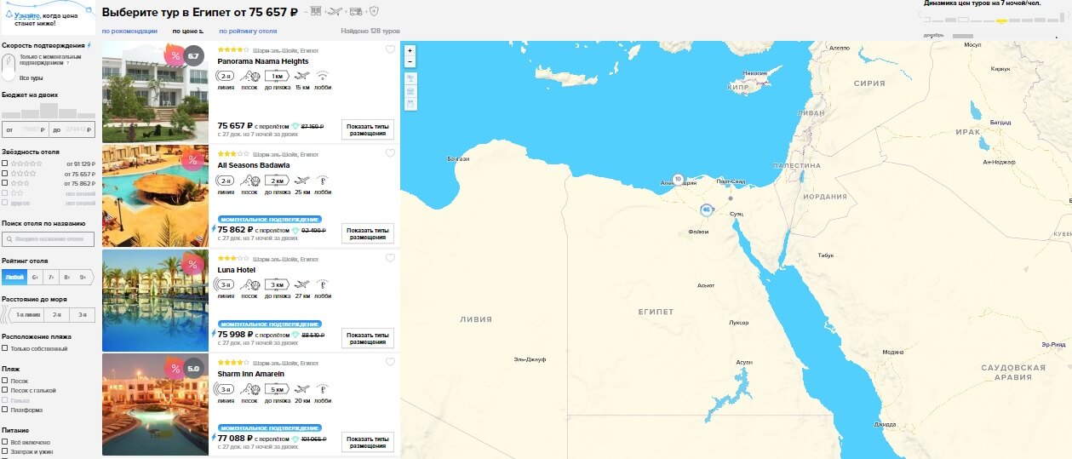Check five-star hotels from 91 129 ₽
This screenshot has height=459, width=1072.
(x=5, y=164)
